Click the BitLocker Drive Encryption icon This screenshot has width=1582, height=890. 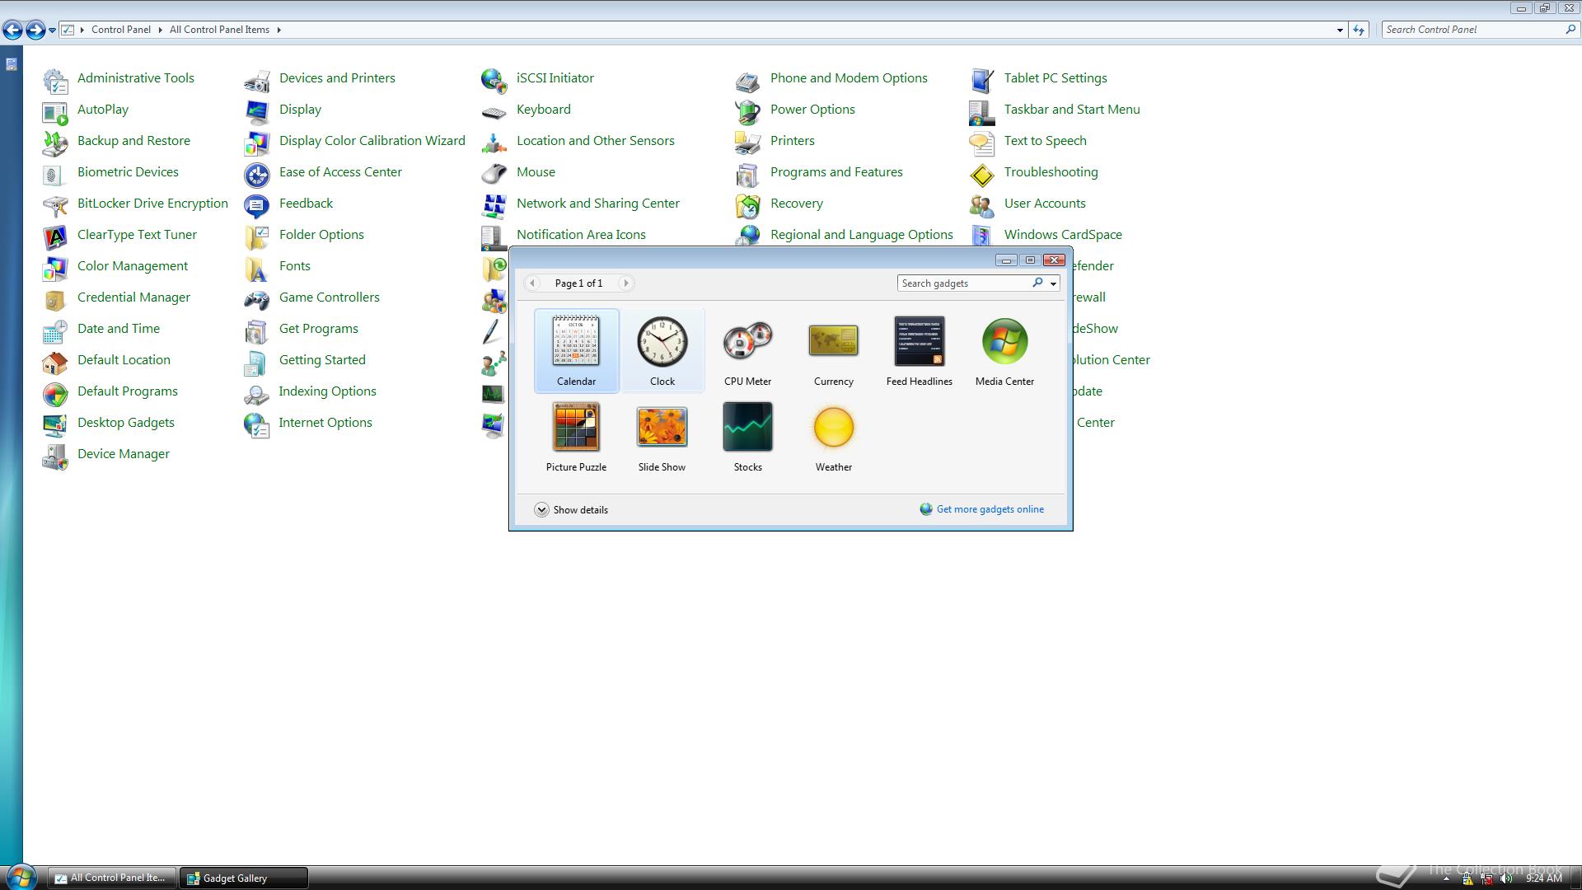click(x=55, y=206)
